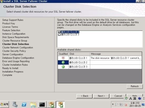
Task: Select the Feature Selection step
Action: (x=11, y=30)
